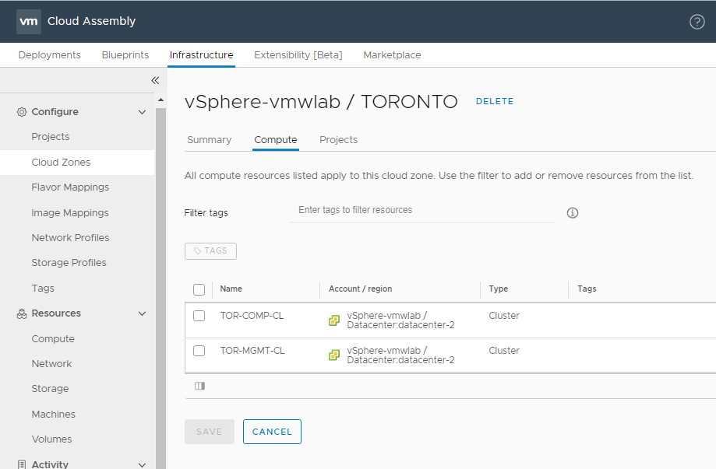Screen dimensions: 716x469
Task: Click the column chooser icon below table
Action: click(x=199, y=386)
